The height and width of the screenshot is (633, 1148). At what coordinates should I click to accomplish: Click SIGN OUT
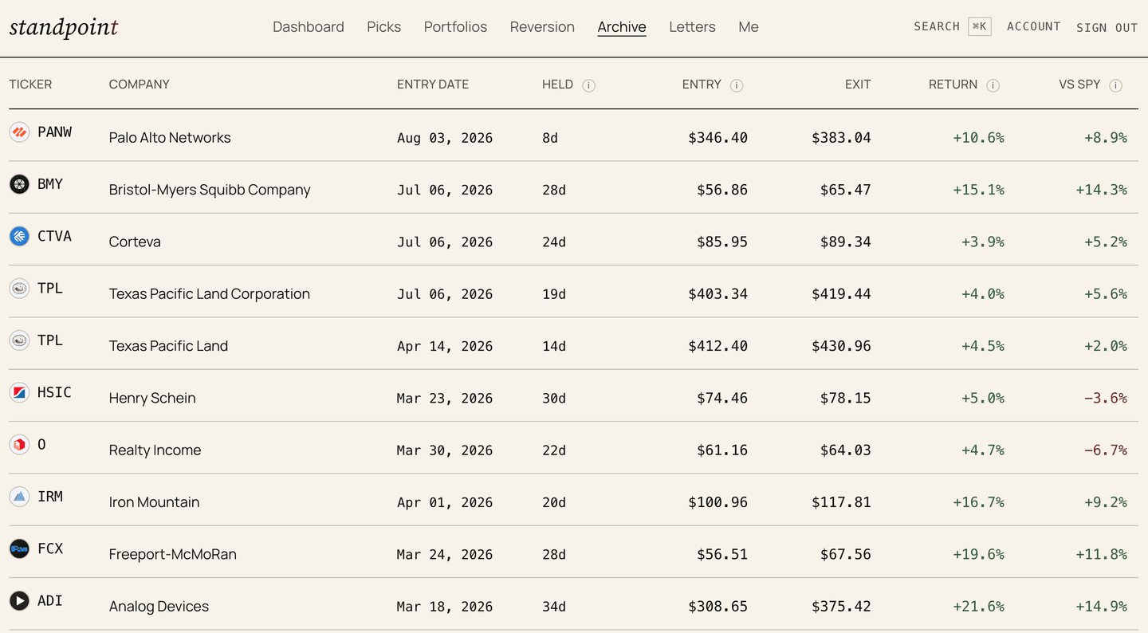(1107, 27)
